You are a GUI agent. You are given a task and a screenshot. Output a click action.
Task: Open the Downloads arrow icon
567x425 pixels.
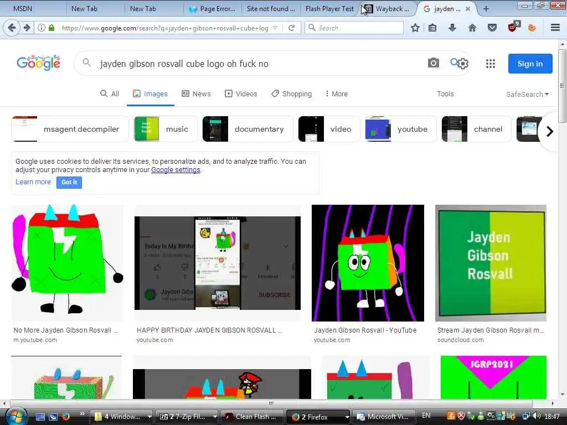[x=452, y=28]
